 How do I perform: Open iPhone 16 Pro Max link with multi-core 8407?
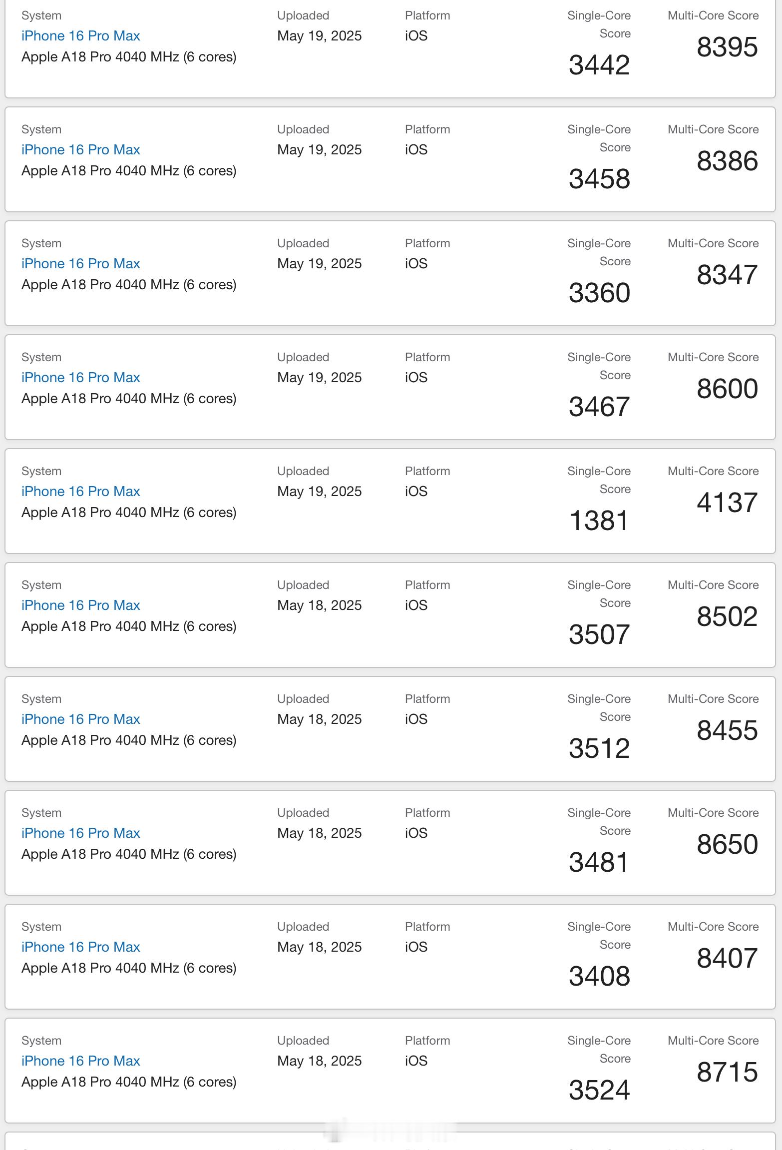(80, 947)
